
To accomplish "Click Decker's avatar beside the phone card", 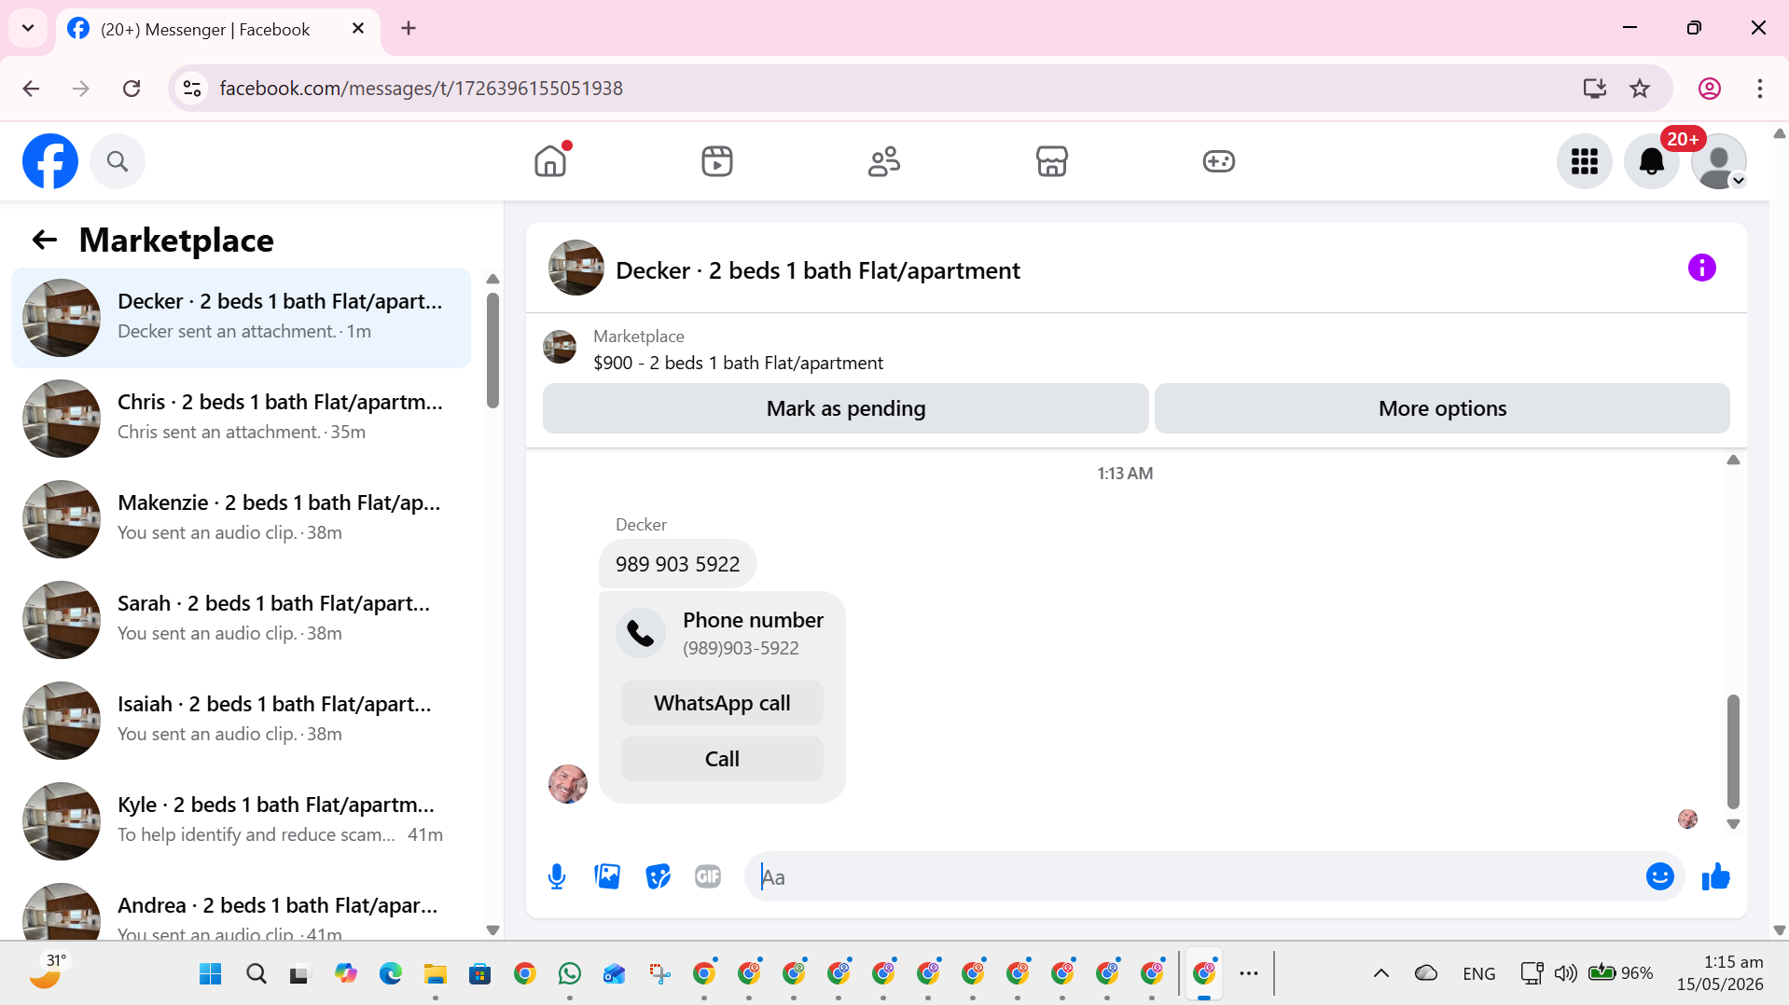I will pos(568,784).
